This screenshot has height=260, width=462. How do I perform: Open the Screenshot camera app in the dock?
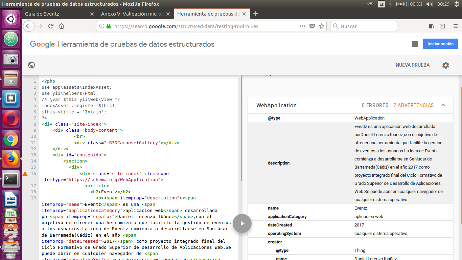click(11, 59)
